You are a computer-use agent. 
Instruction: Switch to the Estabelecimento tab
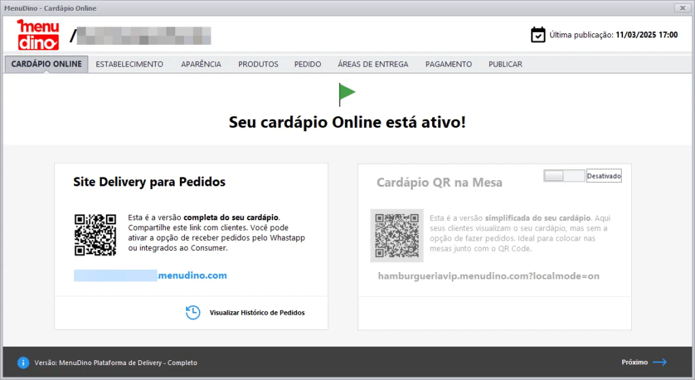click(x=129, y=65)
